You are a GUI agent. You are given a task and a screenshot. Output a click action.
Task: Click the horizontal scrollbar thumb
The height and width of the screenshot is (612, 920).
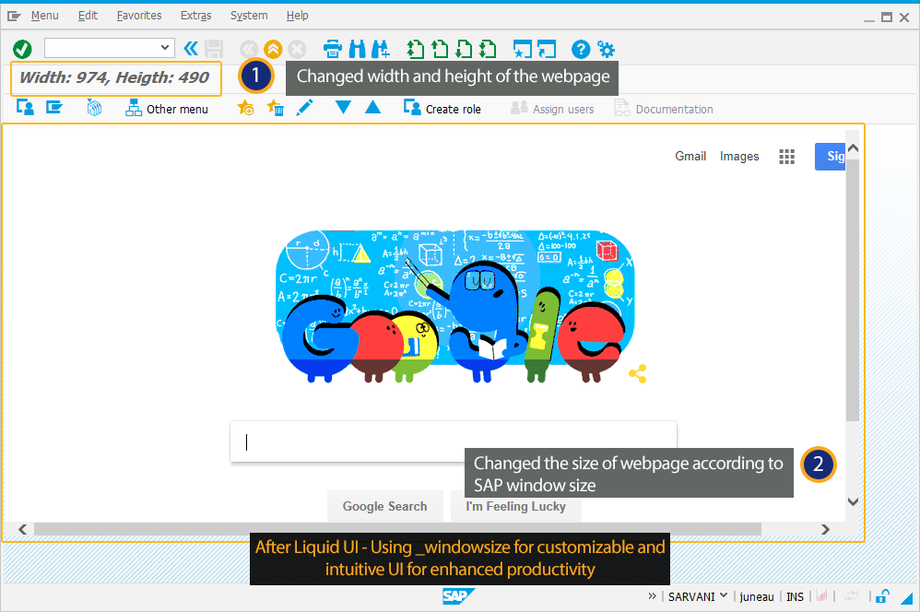click(x=398, y=529)
